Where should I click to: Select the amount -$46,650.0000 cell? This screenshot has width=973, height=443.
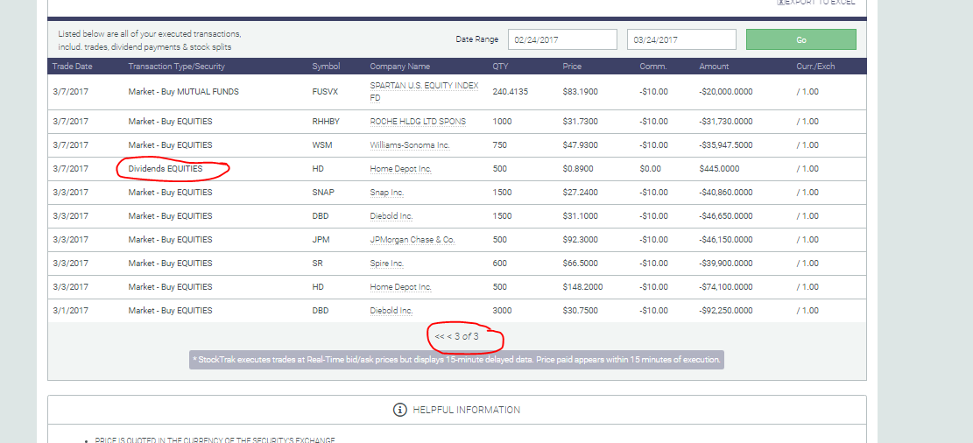click(726, 216)
